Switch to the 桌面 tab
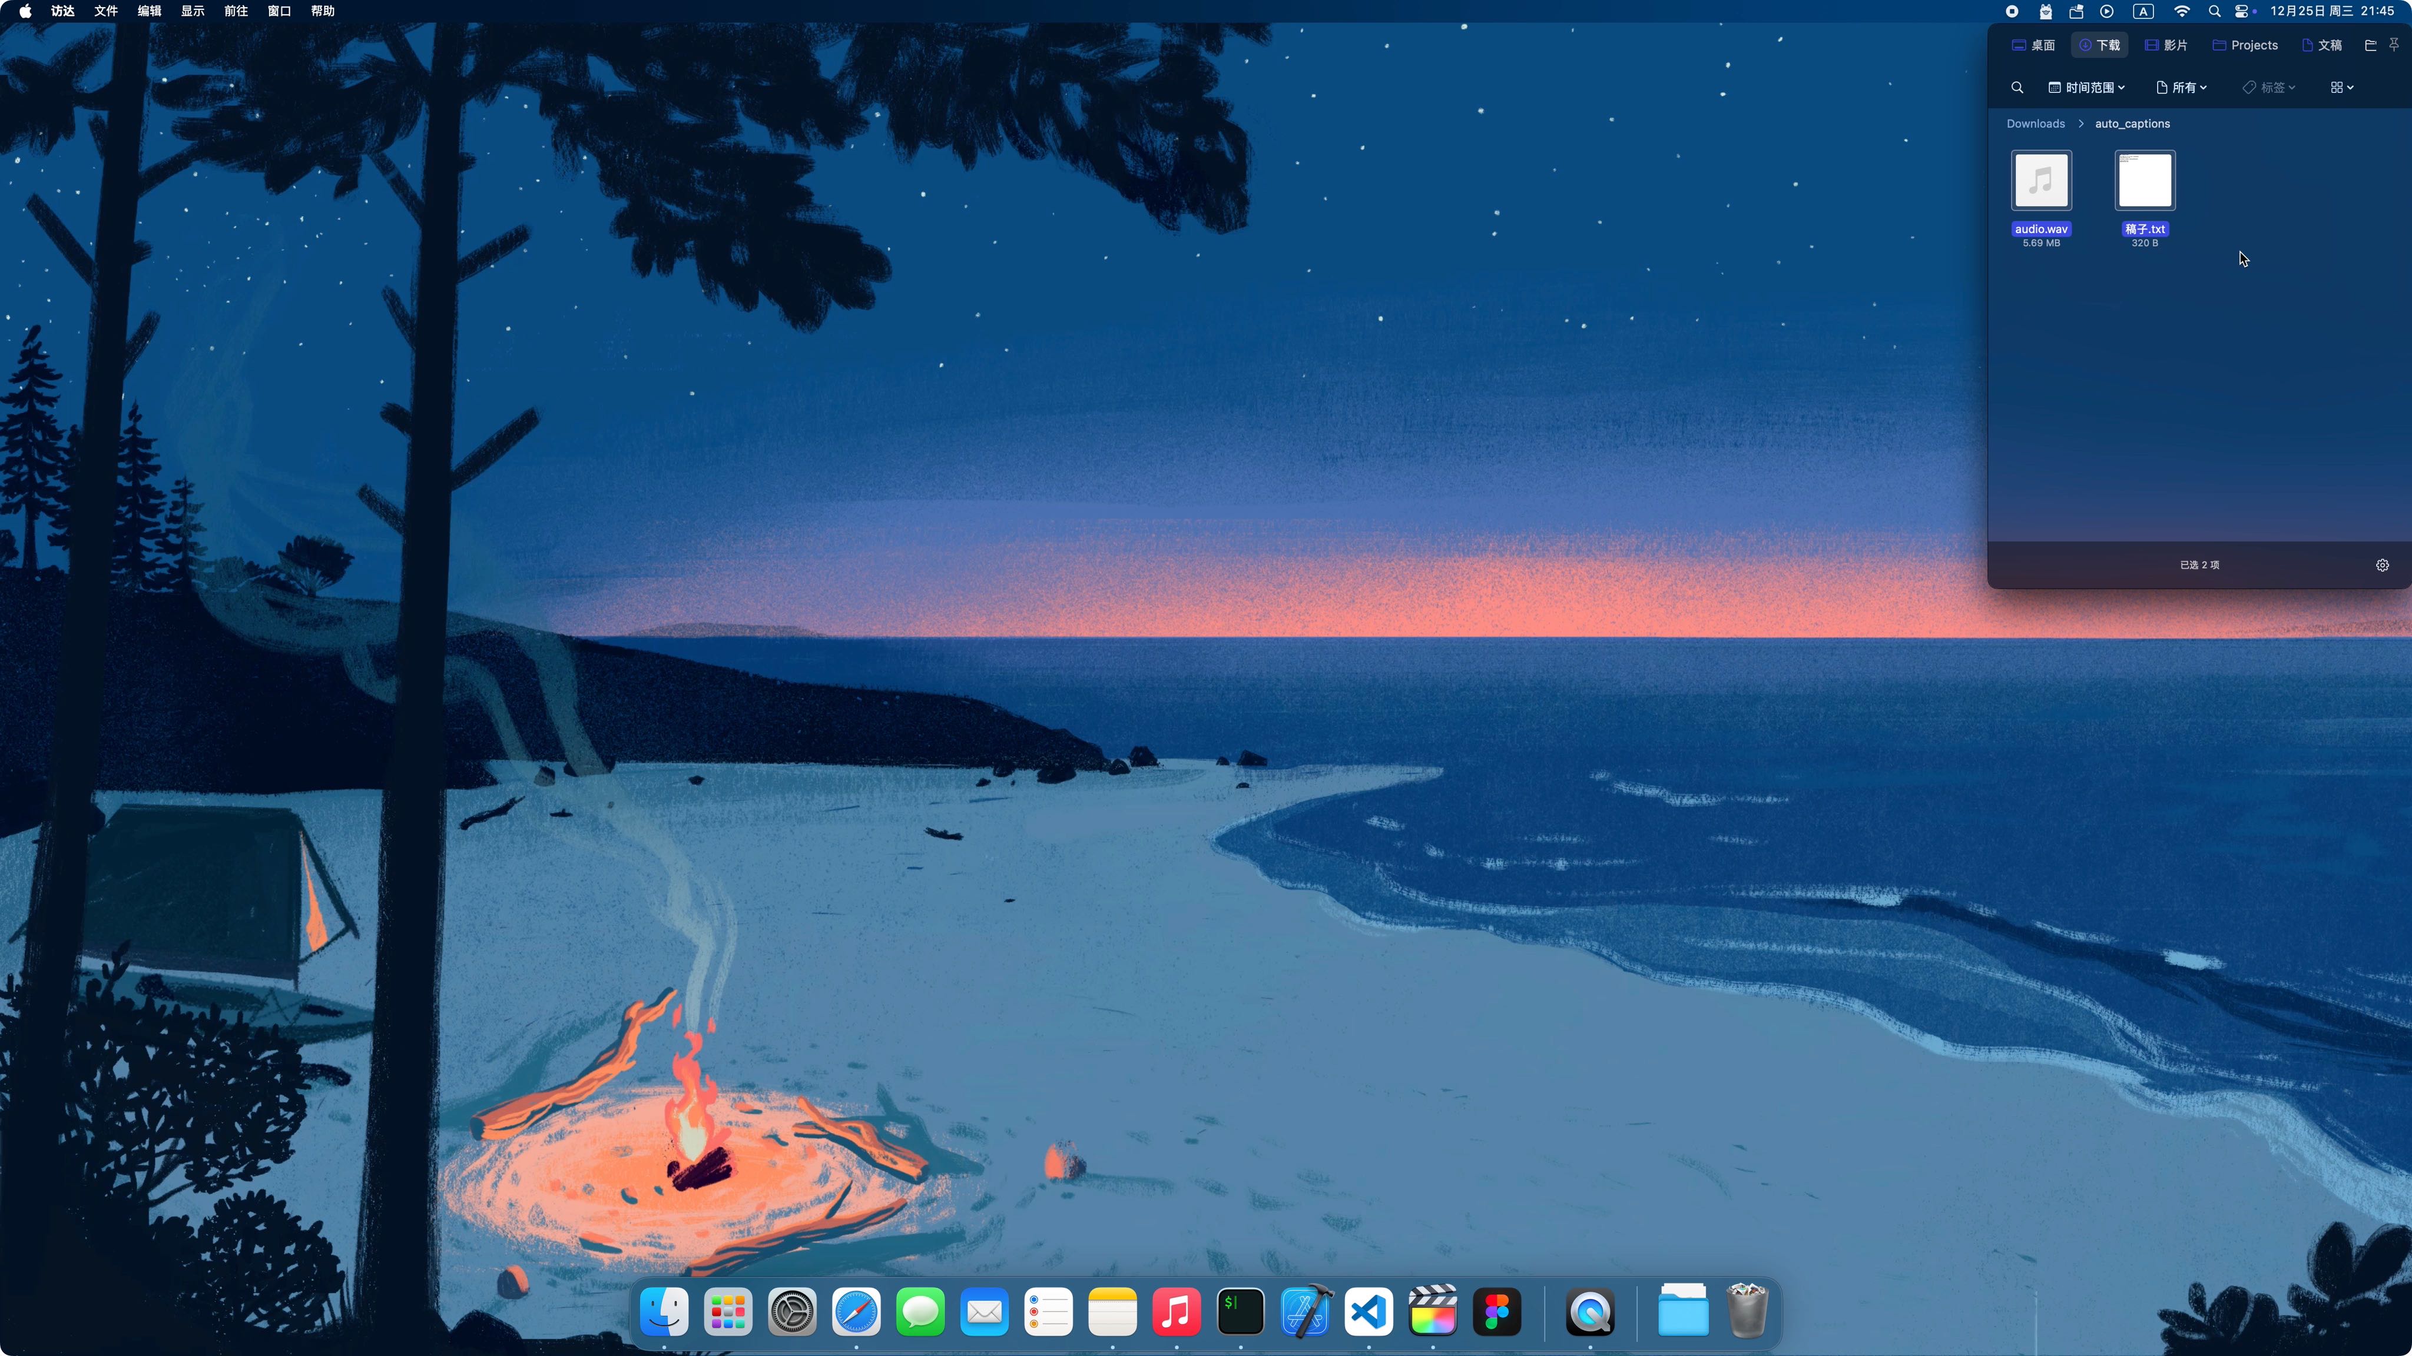Viewport: 2412px width, 1356px height. tap(2033, 45)
